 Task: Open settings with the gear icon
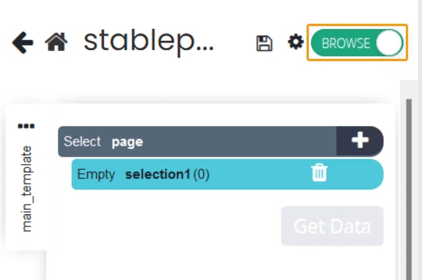[x=295, y=42]
